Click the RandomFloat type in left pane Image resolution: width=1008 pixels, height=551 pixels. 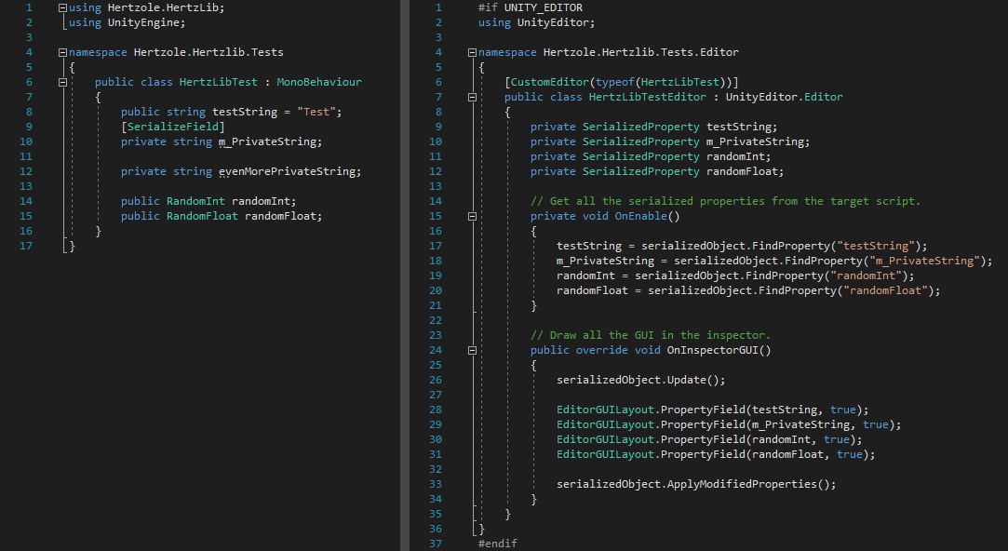point(202,216)
